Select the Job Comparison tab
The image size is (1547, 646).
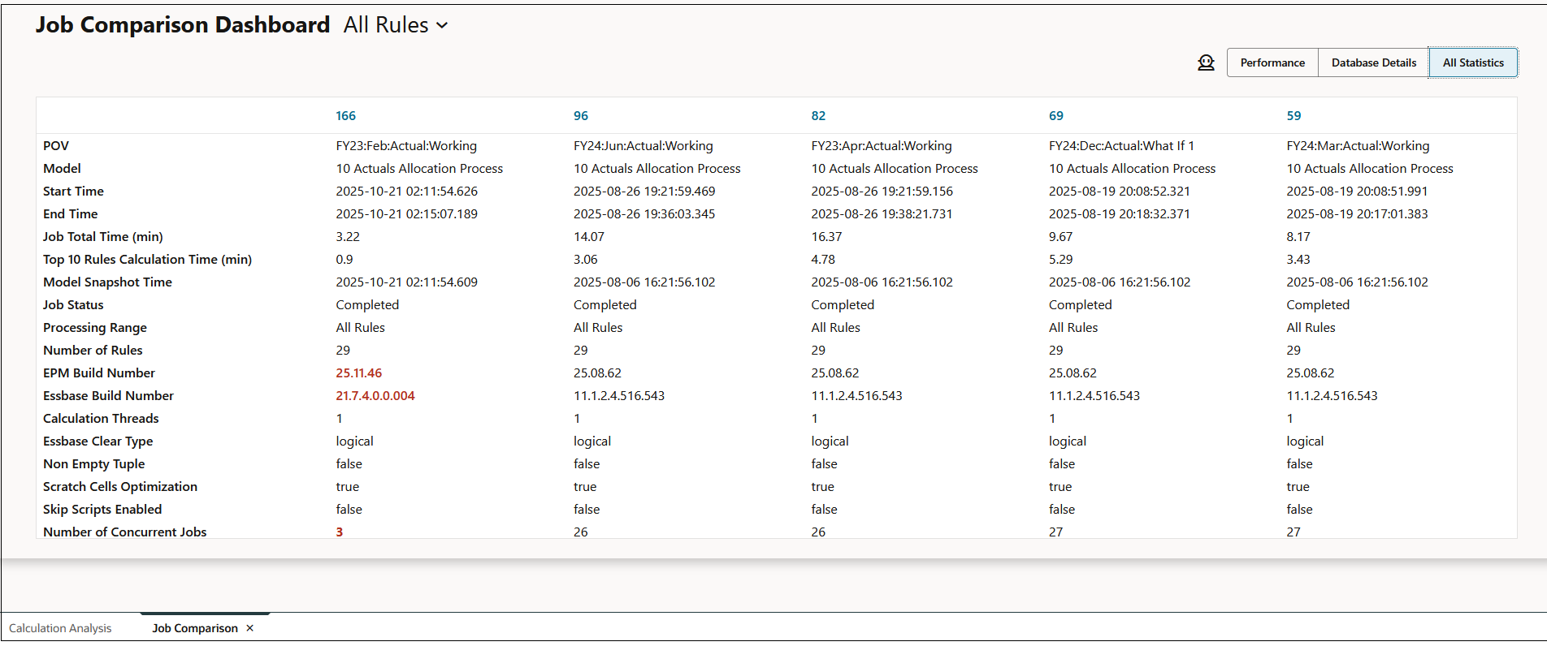click(195, 628)
